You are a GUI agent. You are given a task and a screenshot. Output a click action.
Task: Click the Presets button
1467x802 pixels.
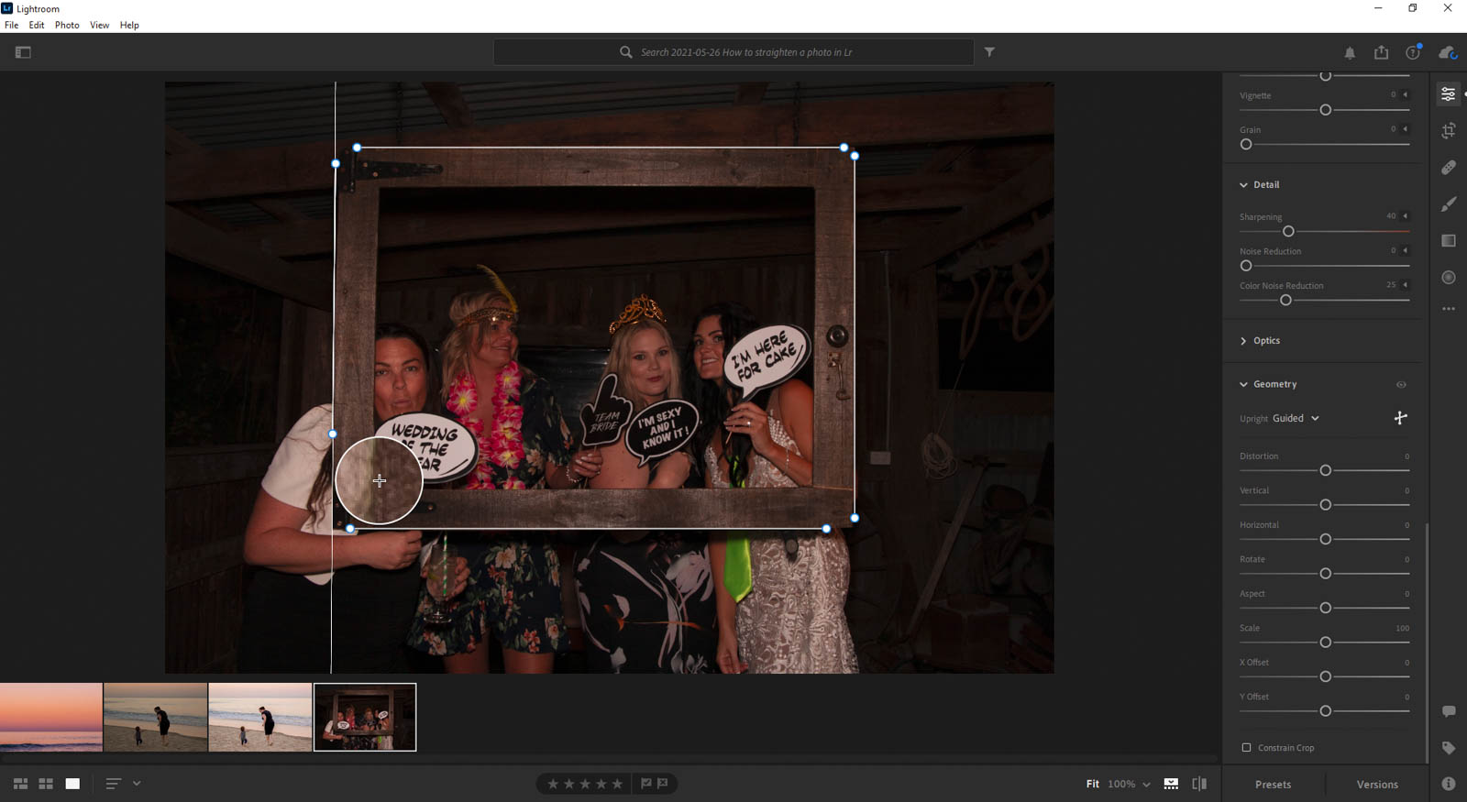1273,785
